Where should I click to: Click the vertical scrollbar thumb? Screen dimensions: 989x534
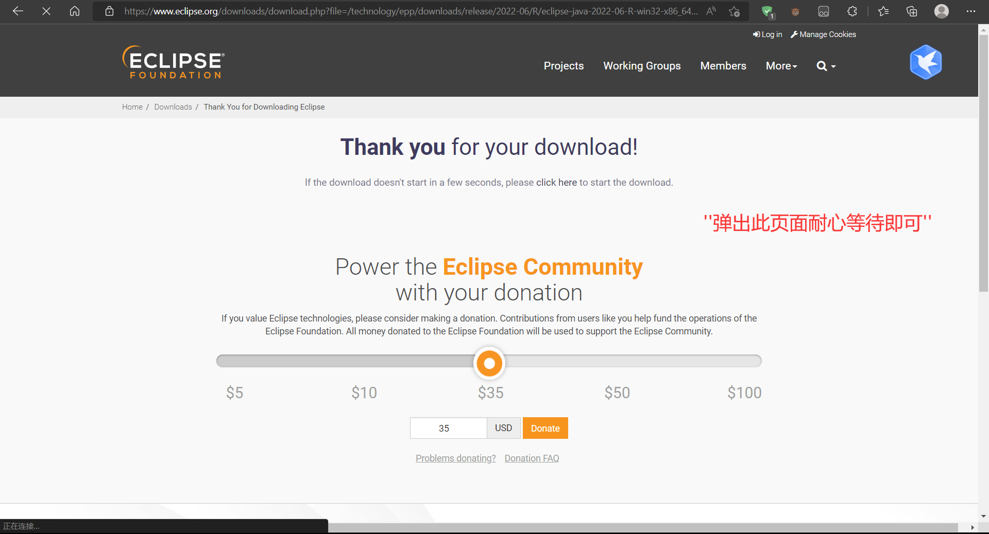[983, 163]
